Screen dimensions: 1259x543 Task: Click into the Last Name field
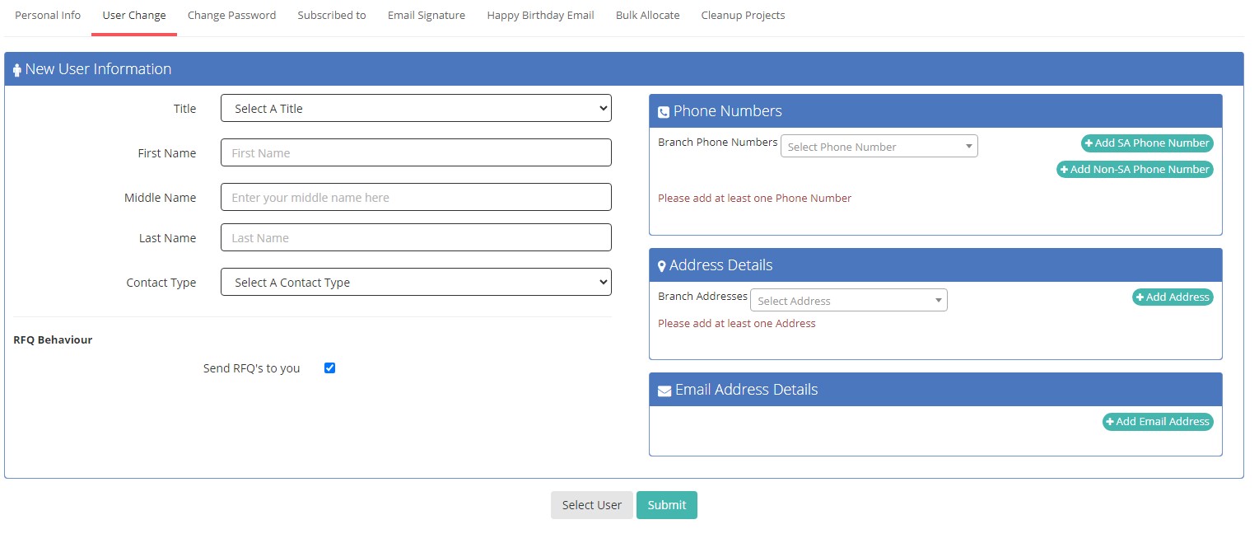coord(416,237)
